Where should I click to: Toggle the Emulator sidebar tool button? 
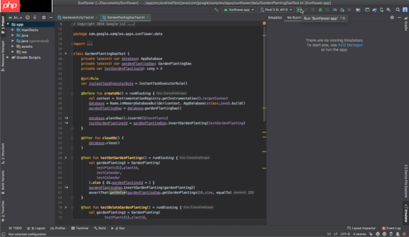(406, 213)
